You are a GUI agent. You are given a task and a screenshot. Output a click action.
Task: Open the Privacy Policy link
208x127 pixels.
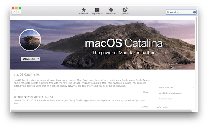tap(165, 99)
